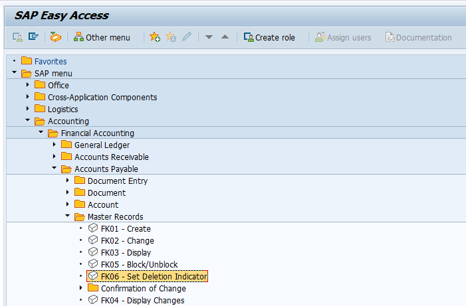This screenshot has width=466, height=306.
Task: Select the Office label
Action: click(x=58, y=86)
